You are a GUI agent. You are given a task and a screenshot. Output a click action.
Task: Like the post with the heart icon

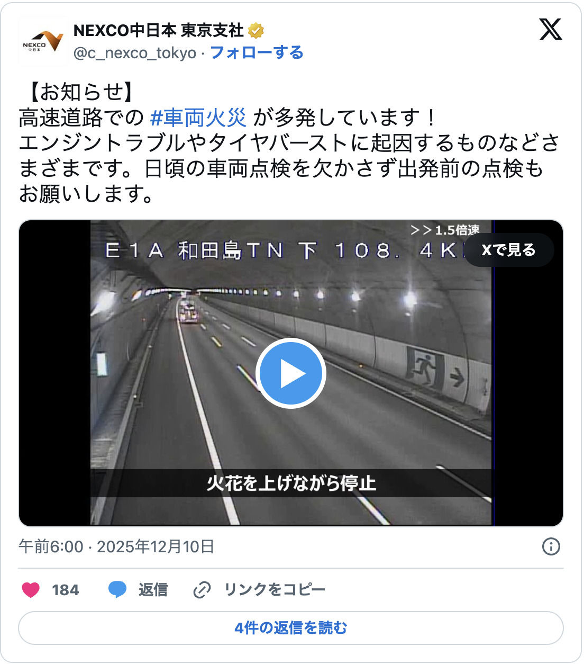[x=31, y=589]
